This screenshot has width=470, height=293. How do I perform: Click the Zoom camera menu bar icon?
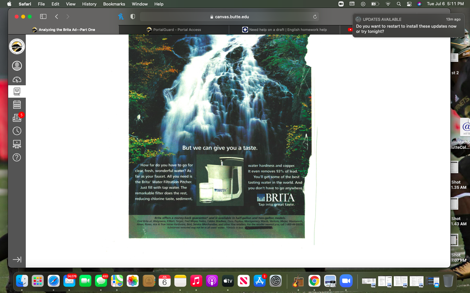coord(341,4)
